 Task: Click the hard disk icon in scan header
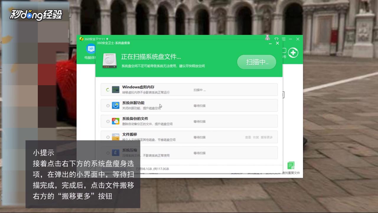click(x=110, y=61)
